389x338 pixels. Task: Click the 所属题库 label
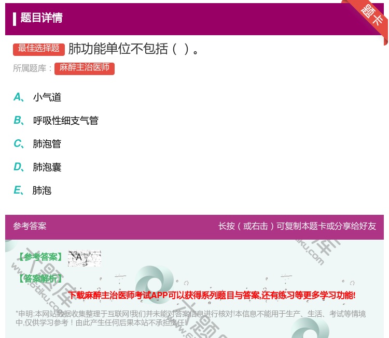32,68
